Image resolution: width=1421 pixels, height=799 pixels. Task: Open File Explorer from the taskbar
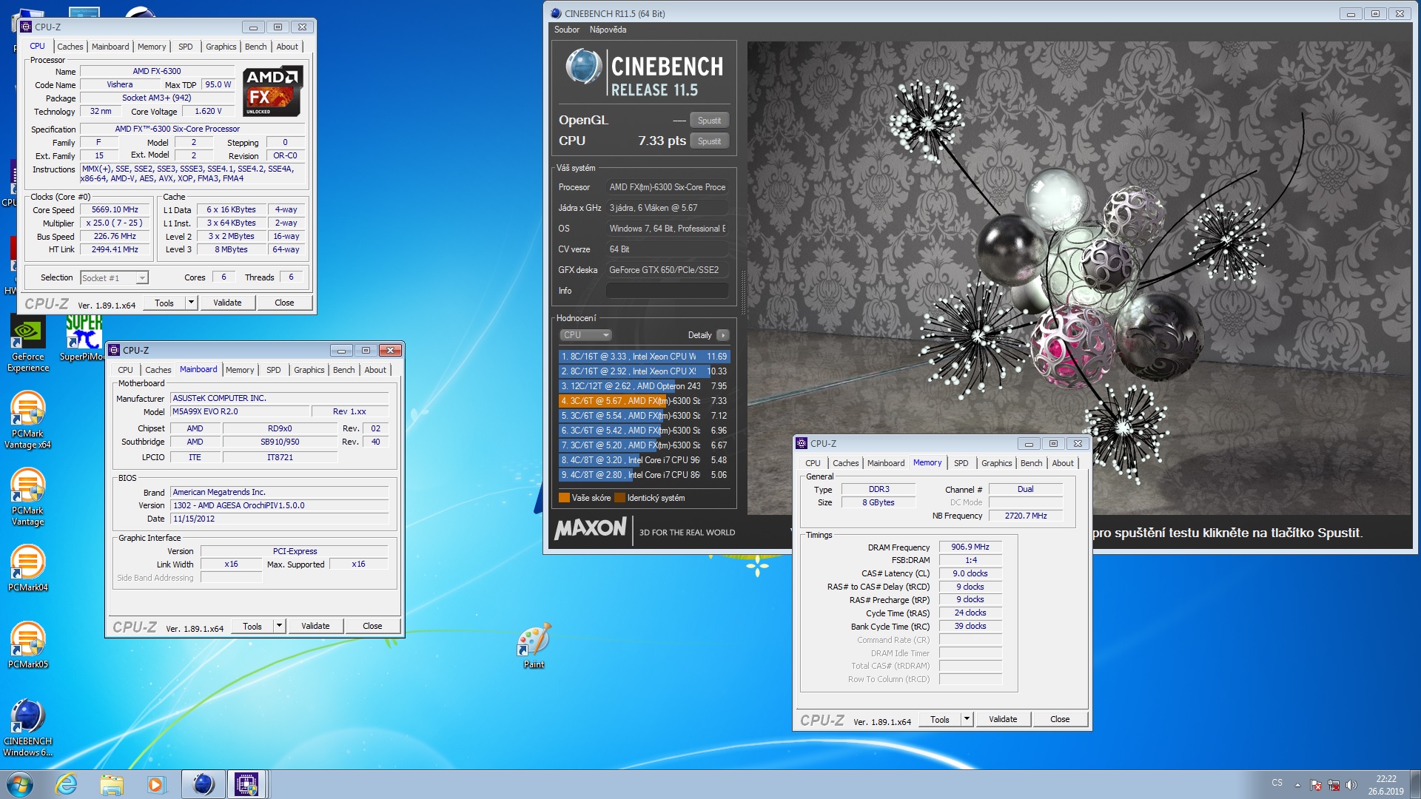point(112,784)
